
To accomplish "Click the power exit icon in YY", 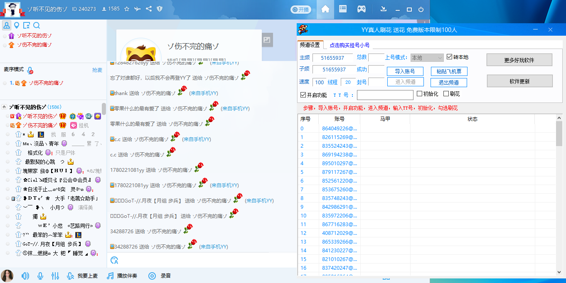I will 421,9.
